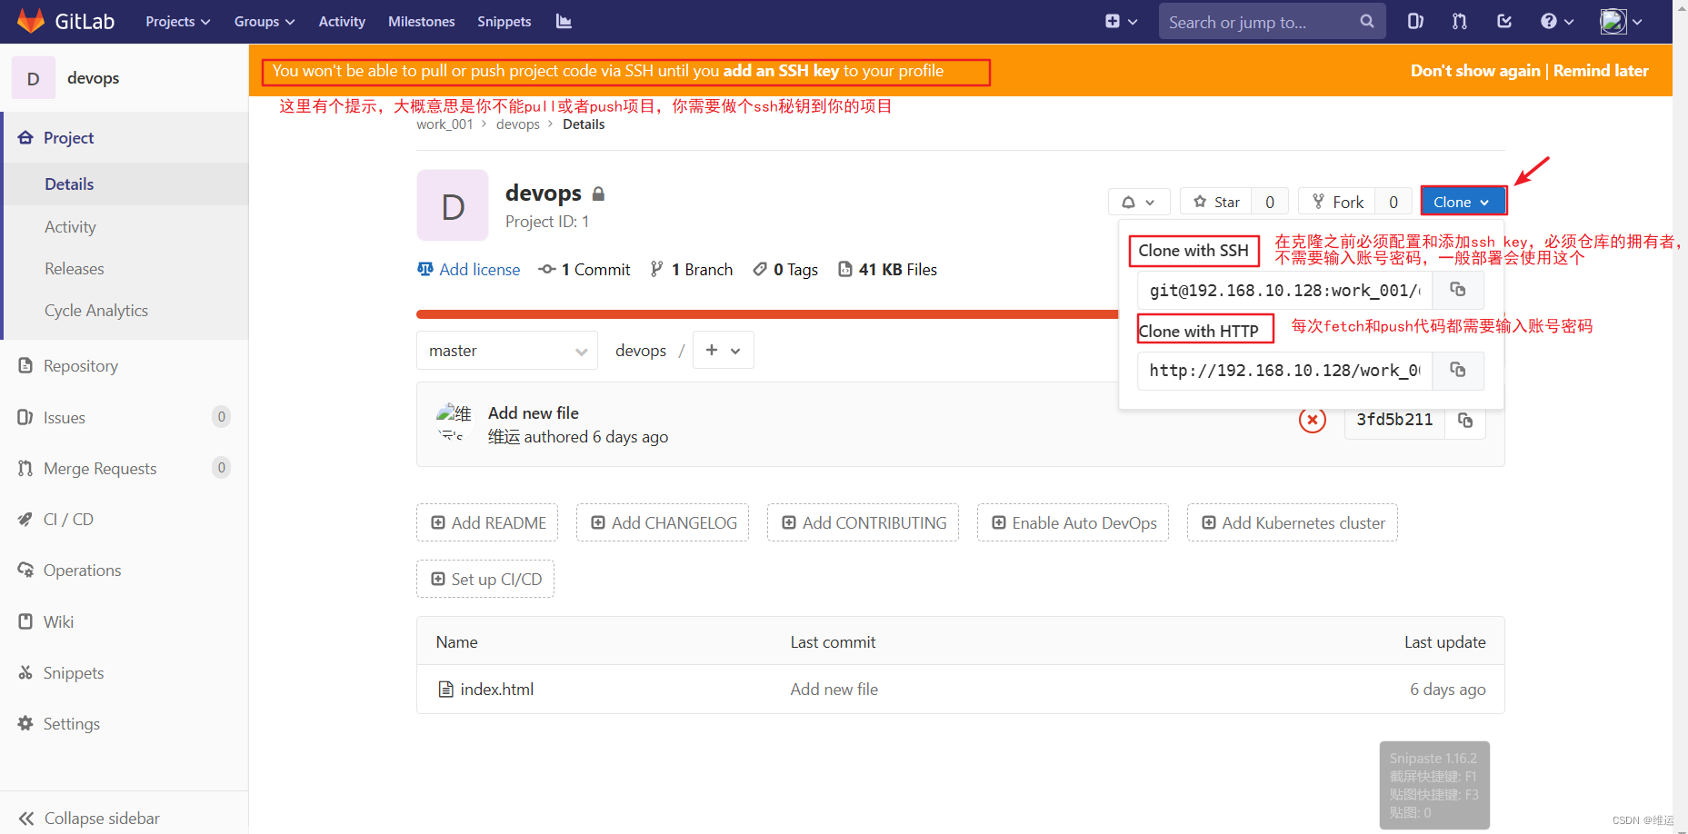The image size is (1688, 834).
Task: Open the notification bell dropdown
Action: pos(1138,202)
